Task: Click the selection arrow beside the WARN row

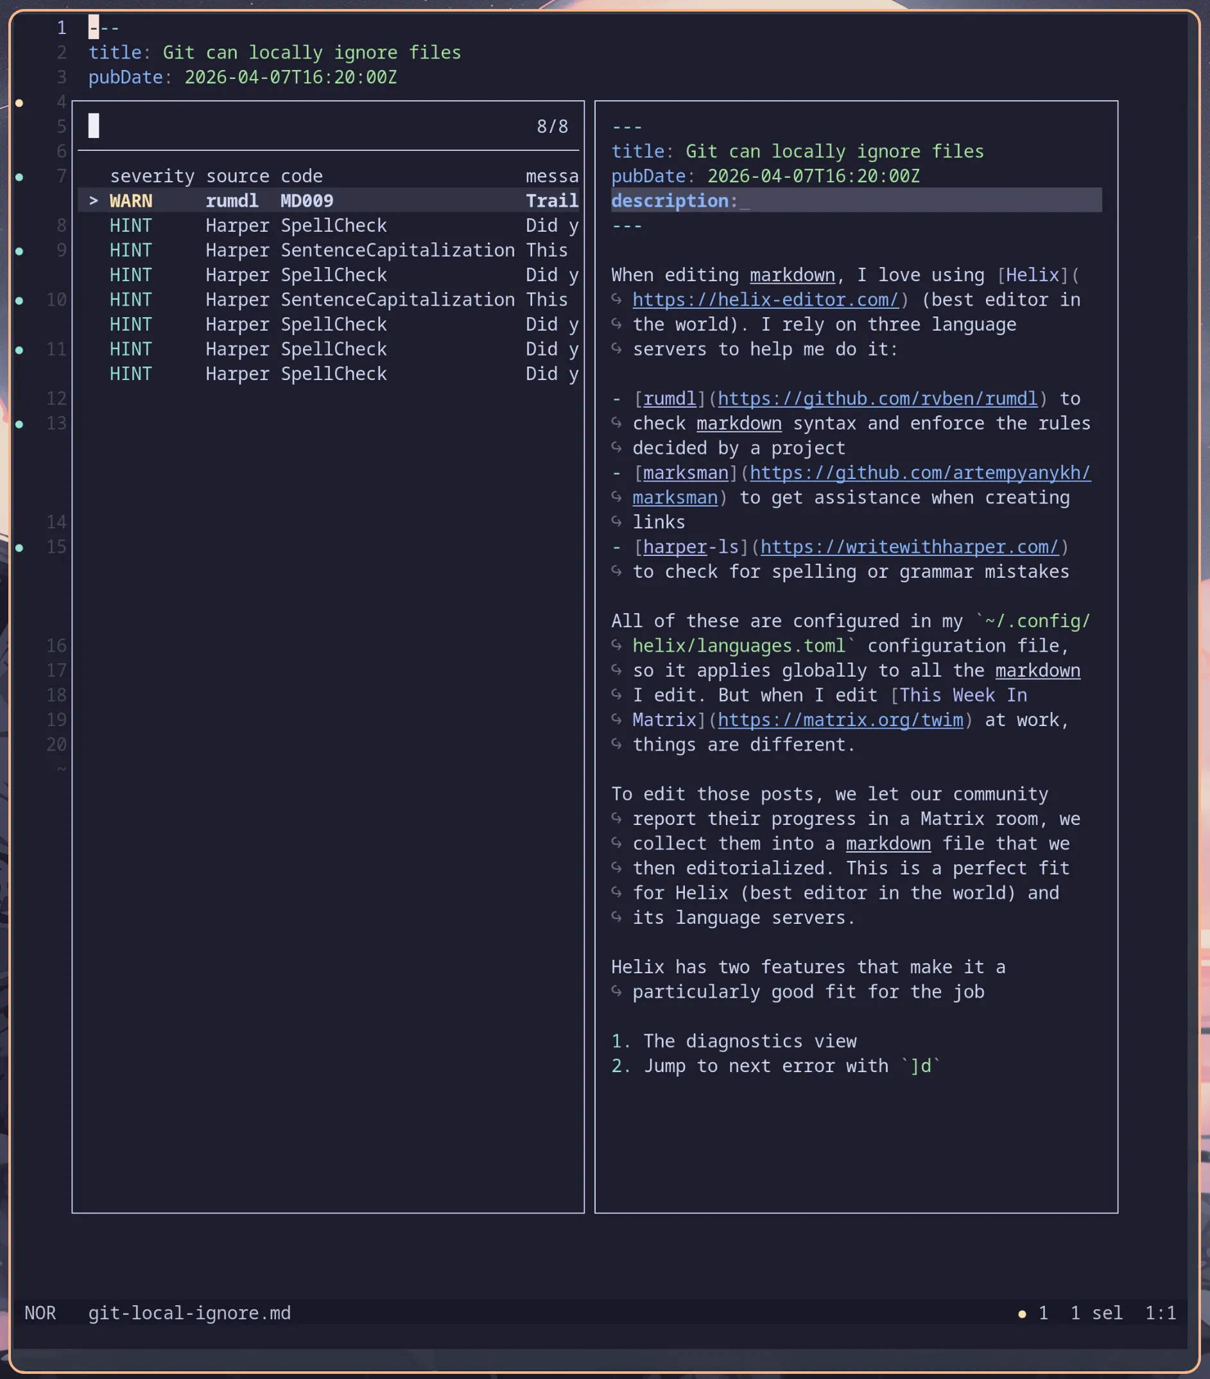Action: (x=93, y=200)
